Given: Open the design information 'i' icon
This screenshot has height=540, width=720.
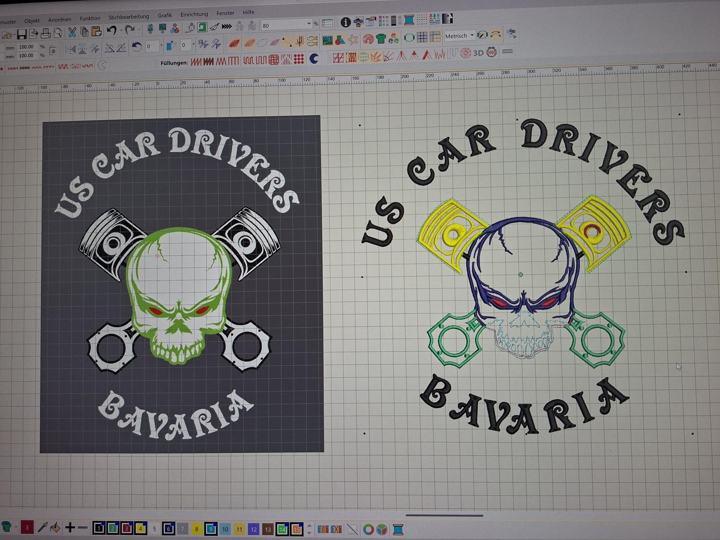Looking at the screenshot, I should 345,22.
